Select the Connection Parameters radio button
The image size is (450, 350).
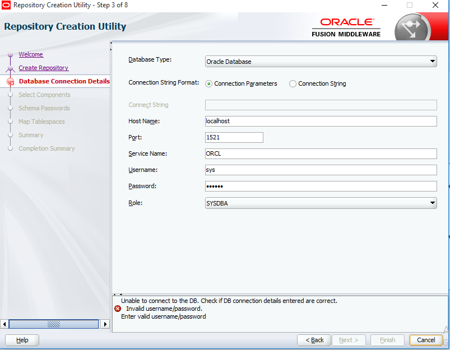click(x=209, y=84)
